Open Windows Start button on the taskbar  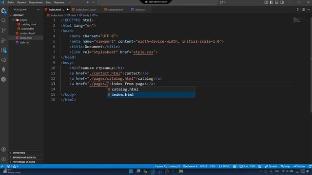(x=131, y=171)
